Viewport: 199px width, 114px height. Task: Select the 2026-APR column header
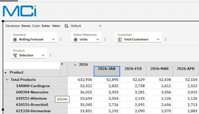186,71
